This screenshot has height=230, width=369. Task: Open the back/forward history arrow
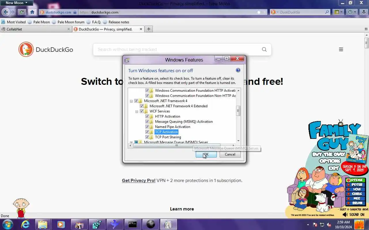pyautogui.click(x=12, y=12)
